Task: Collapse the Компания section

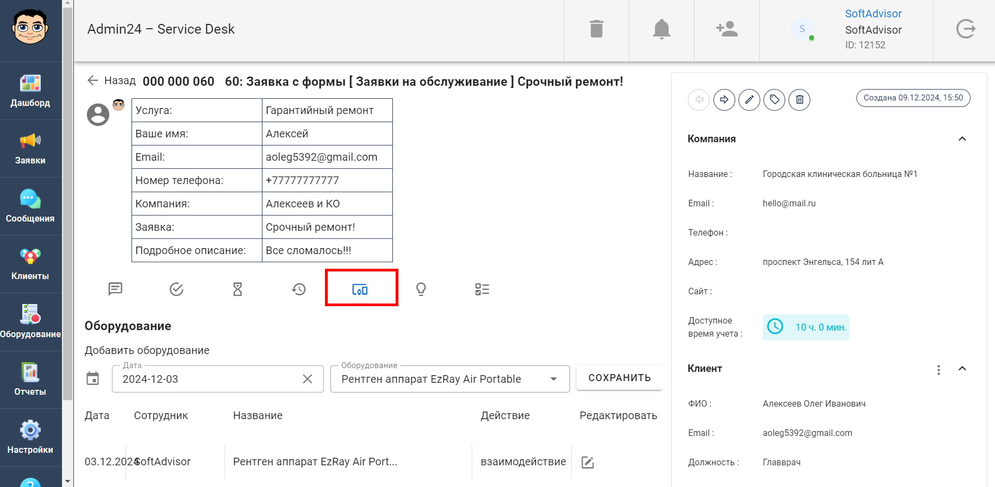Action: pos(962,139)
